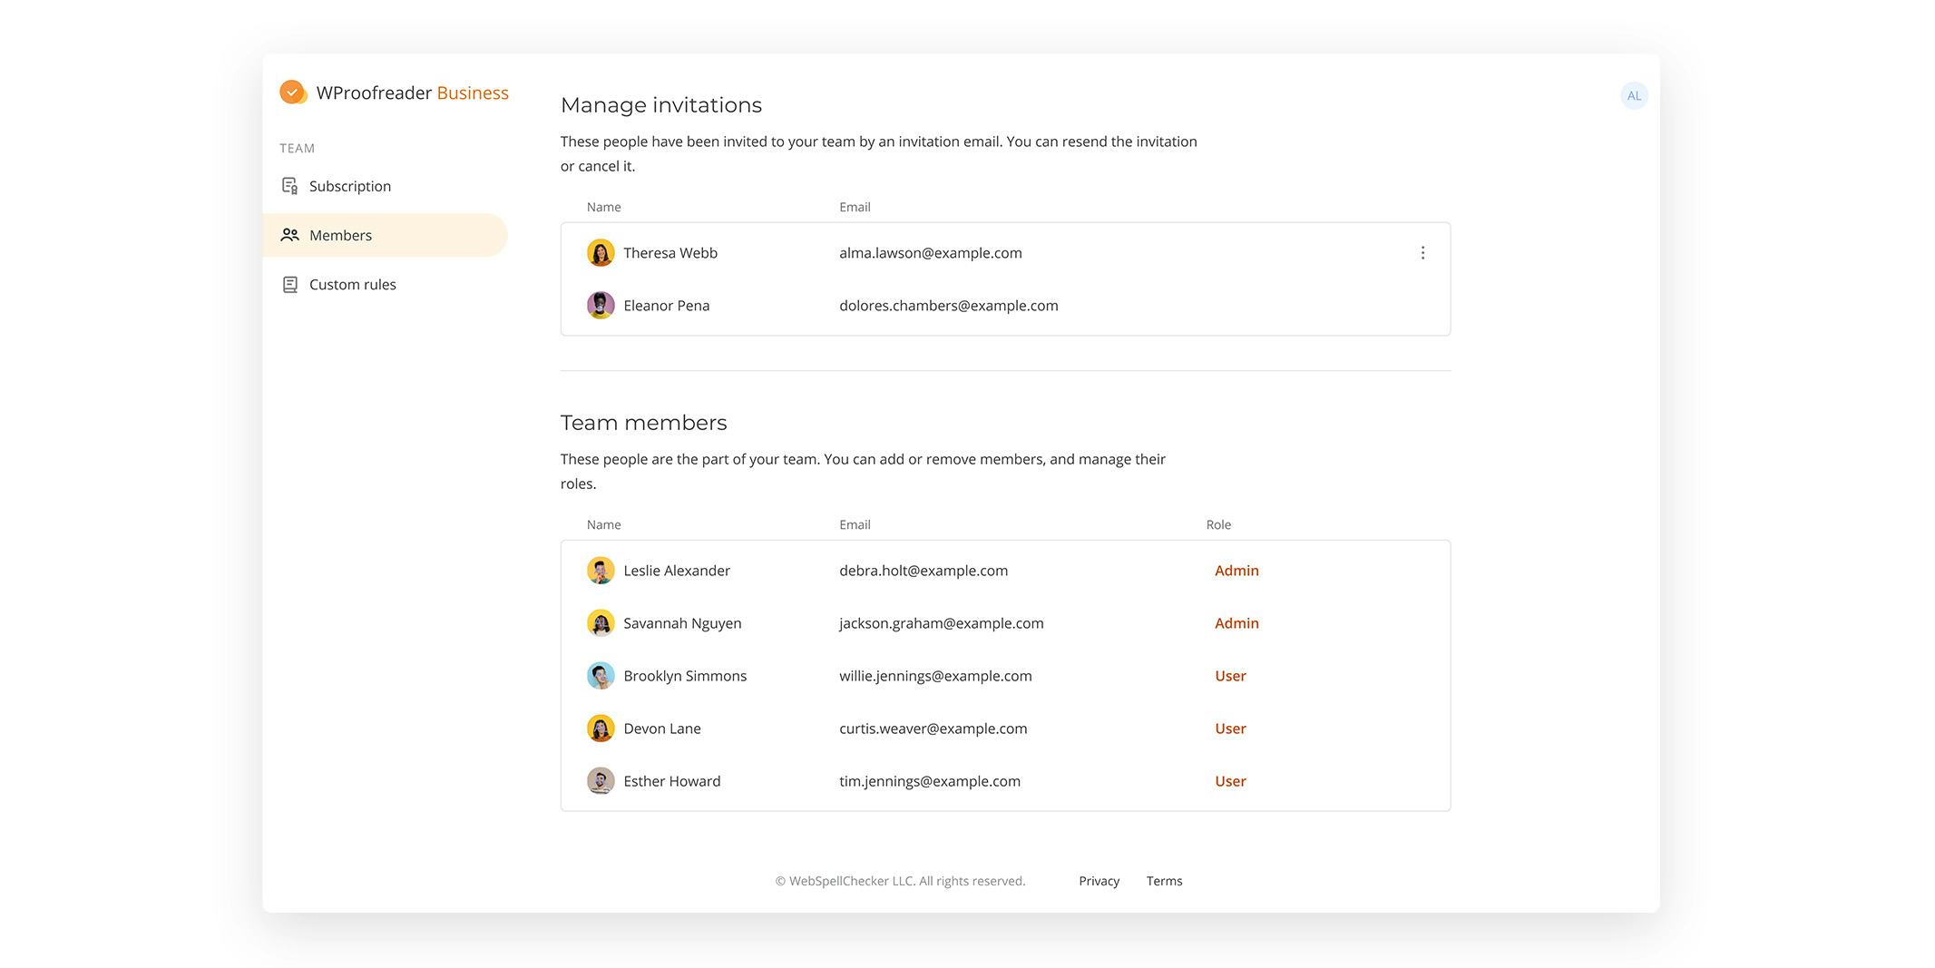Click the Subscription sidebar icon
This screenshot has height=968, width=1935.
pyautogui.click(x=289, y=186)
